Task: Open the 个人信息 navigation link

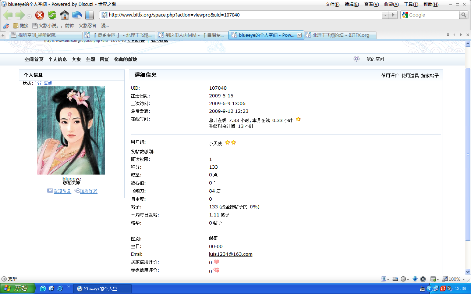Action: [x=57, y=59]
